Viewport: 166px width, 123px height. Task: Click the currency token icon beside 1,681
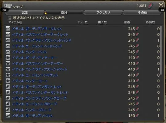(151, 6)
